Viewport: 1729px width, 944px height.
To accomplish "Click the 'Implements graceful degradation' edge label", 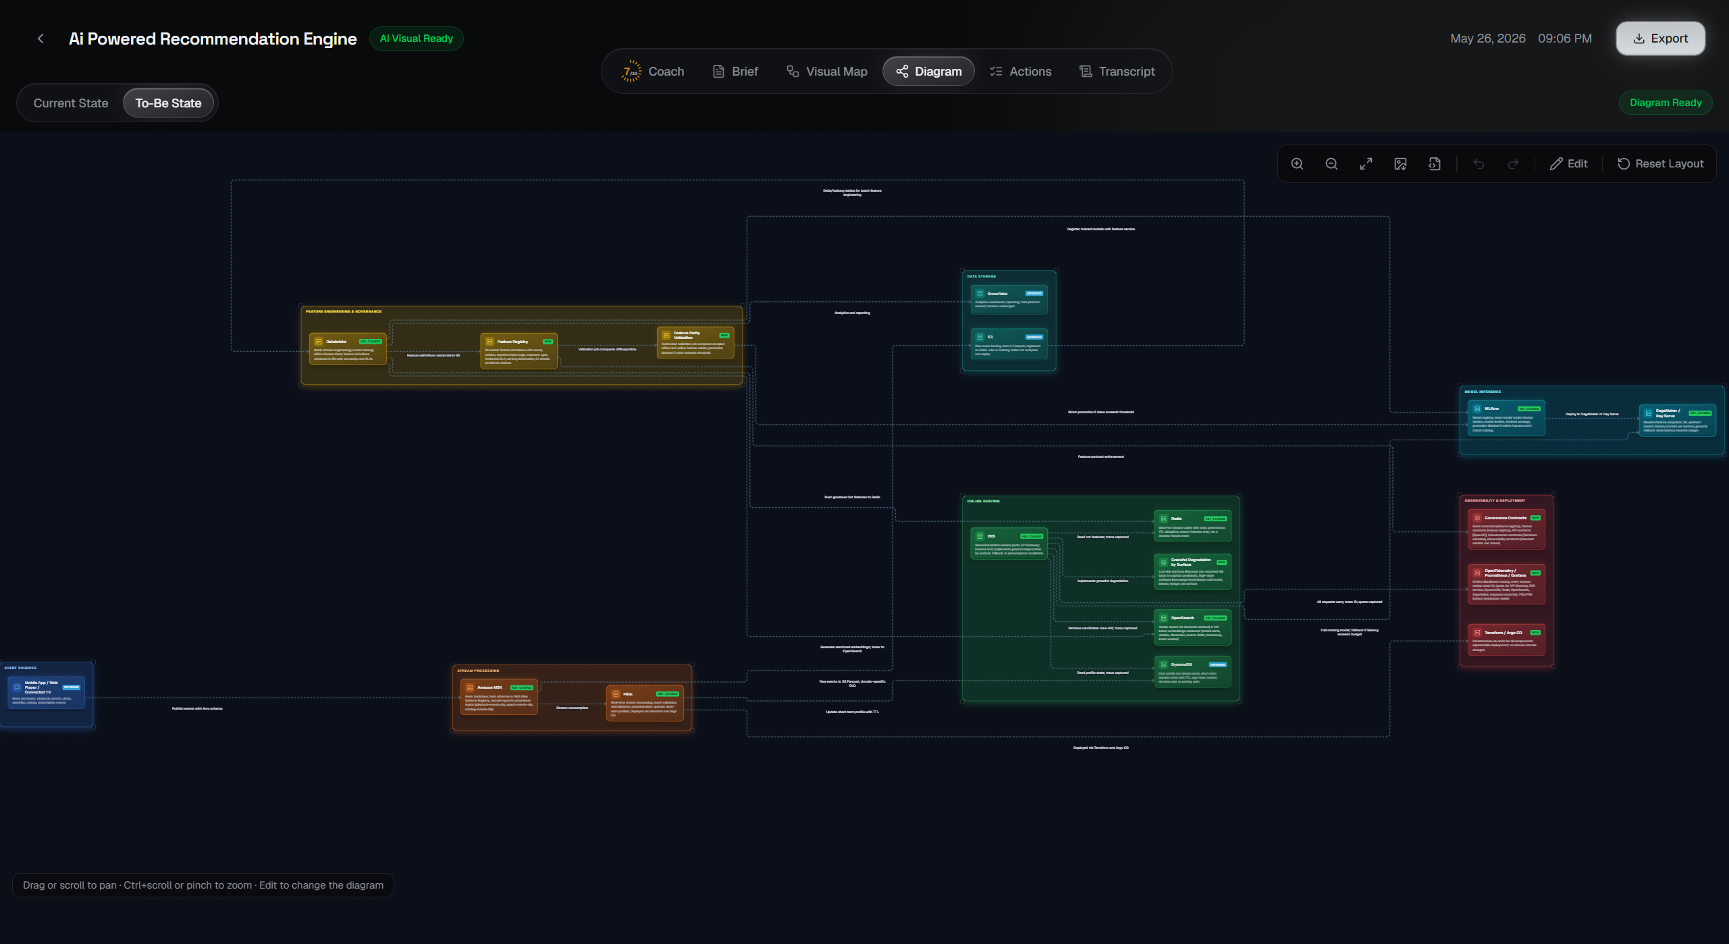I will (x=1102, y=581).
